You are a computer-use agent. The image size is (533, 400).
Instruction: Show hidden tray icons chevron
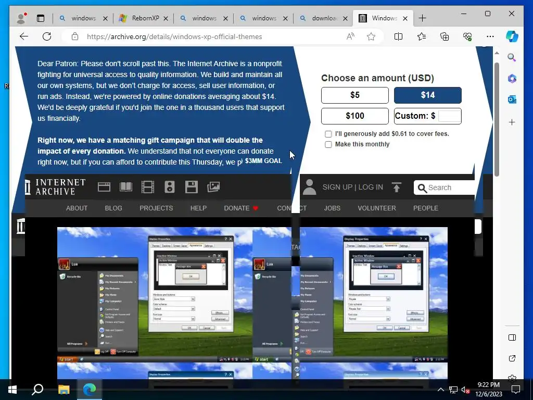point(440,390)
